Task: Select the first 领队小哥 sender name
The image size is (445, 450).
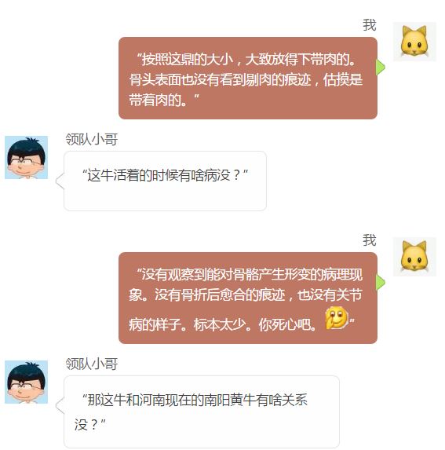Action: [x=92, y=140]
